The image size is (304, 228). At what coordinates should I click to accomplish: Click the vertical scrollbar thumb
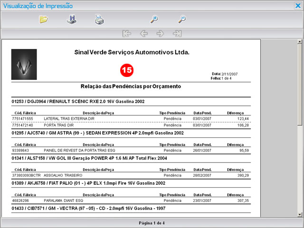pos(300,85)
